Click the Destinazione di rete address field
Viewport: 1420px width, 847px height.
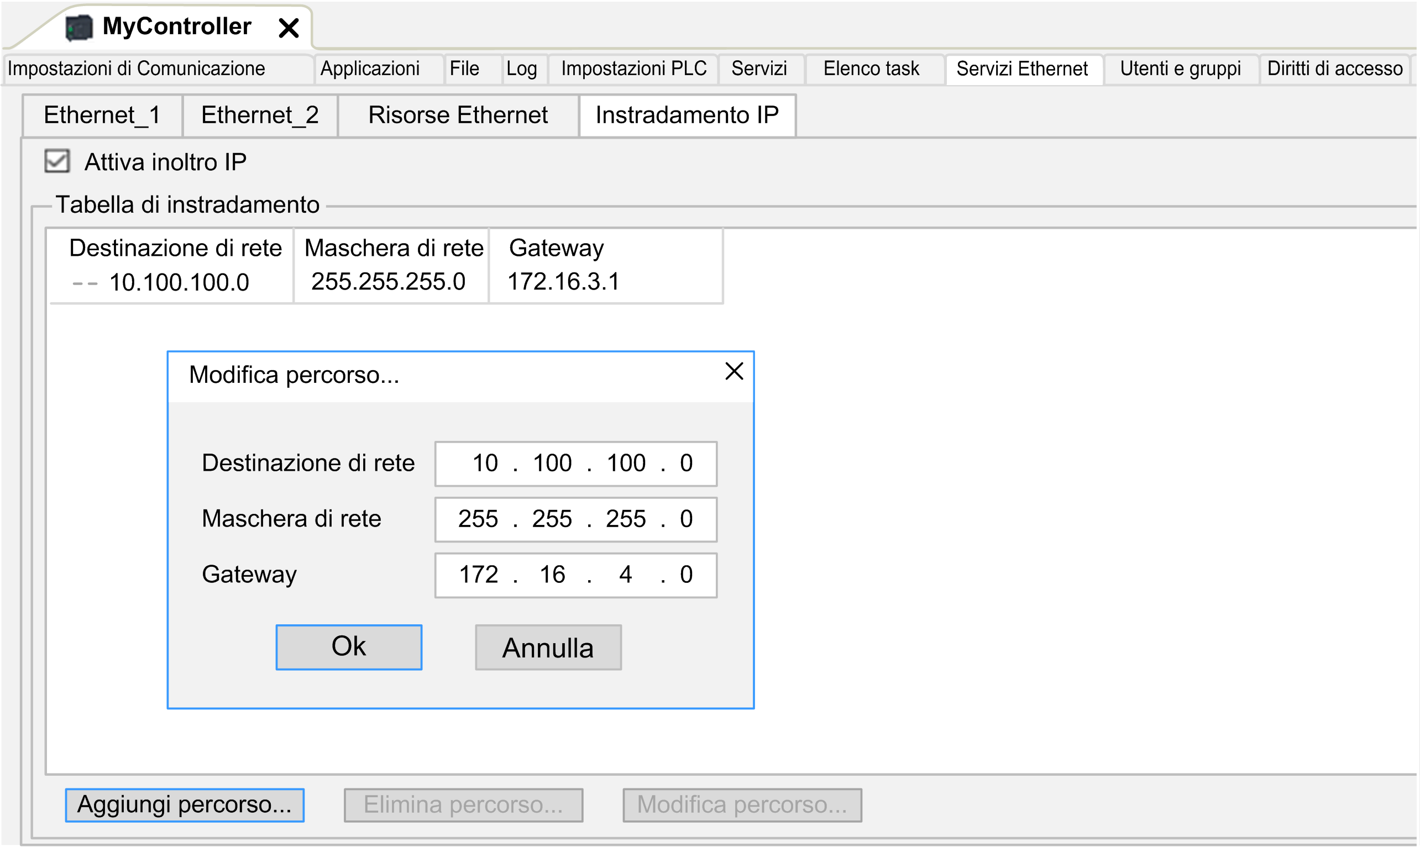575,464
